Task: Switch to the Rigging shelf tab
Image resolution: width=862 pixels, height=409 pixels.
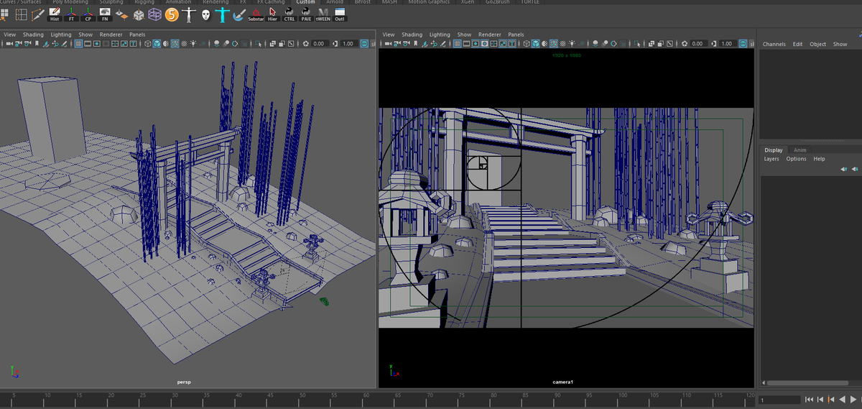Action: point(144,2)
